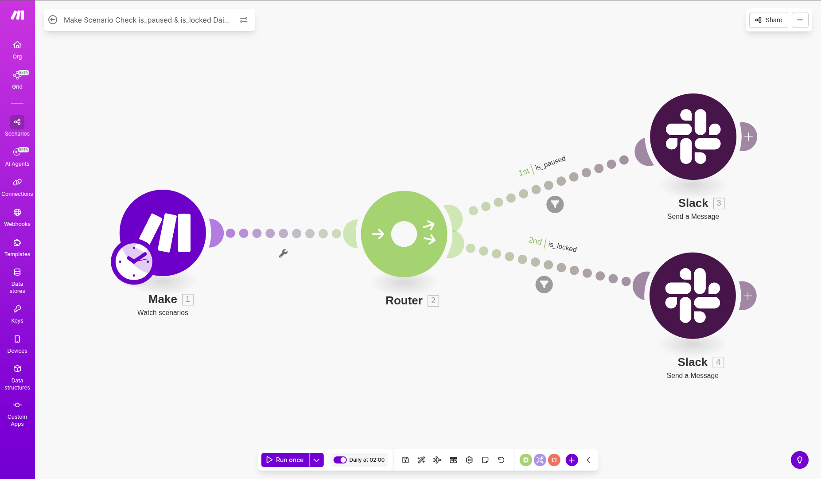This screenshot has height=479, width=821.
Task: Toggle the scenario scheduling switch off
Action: [340, 460]
